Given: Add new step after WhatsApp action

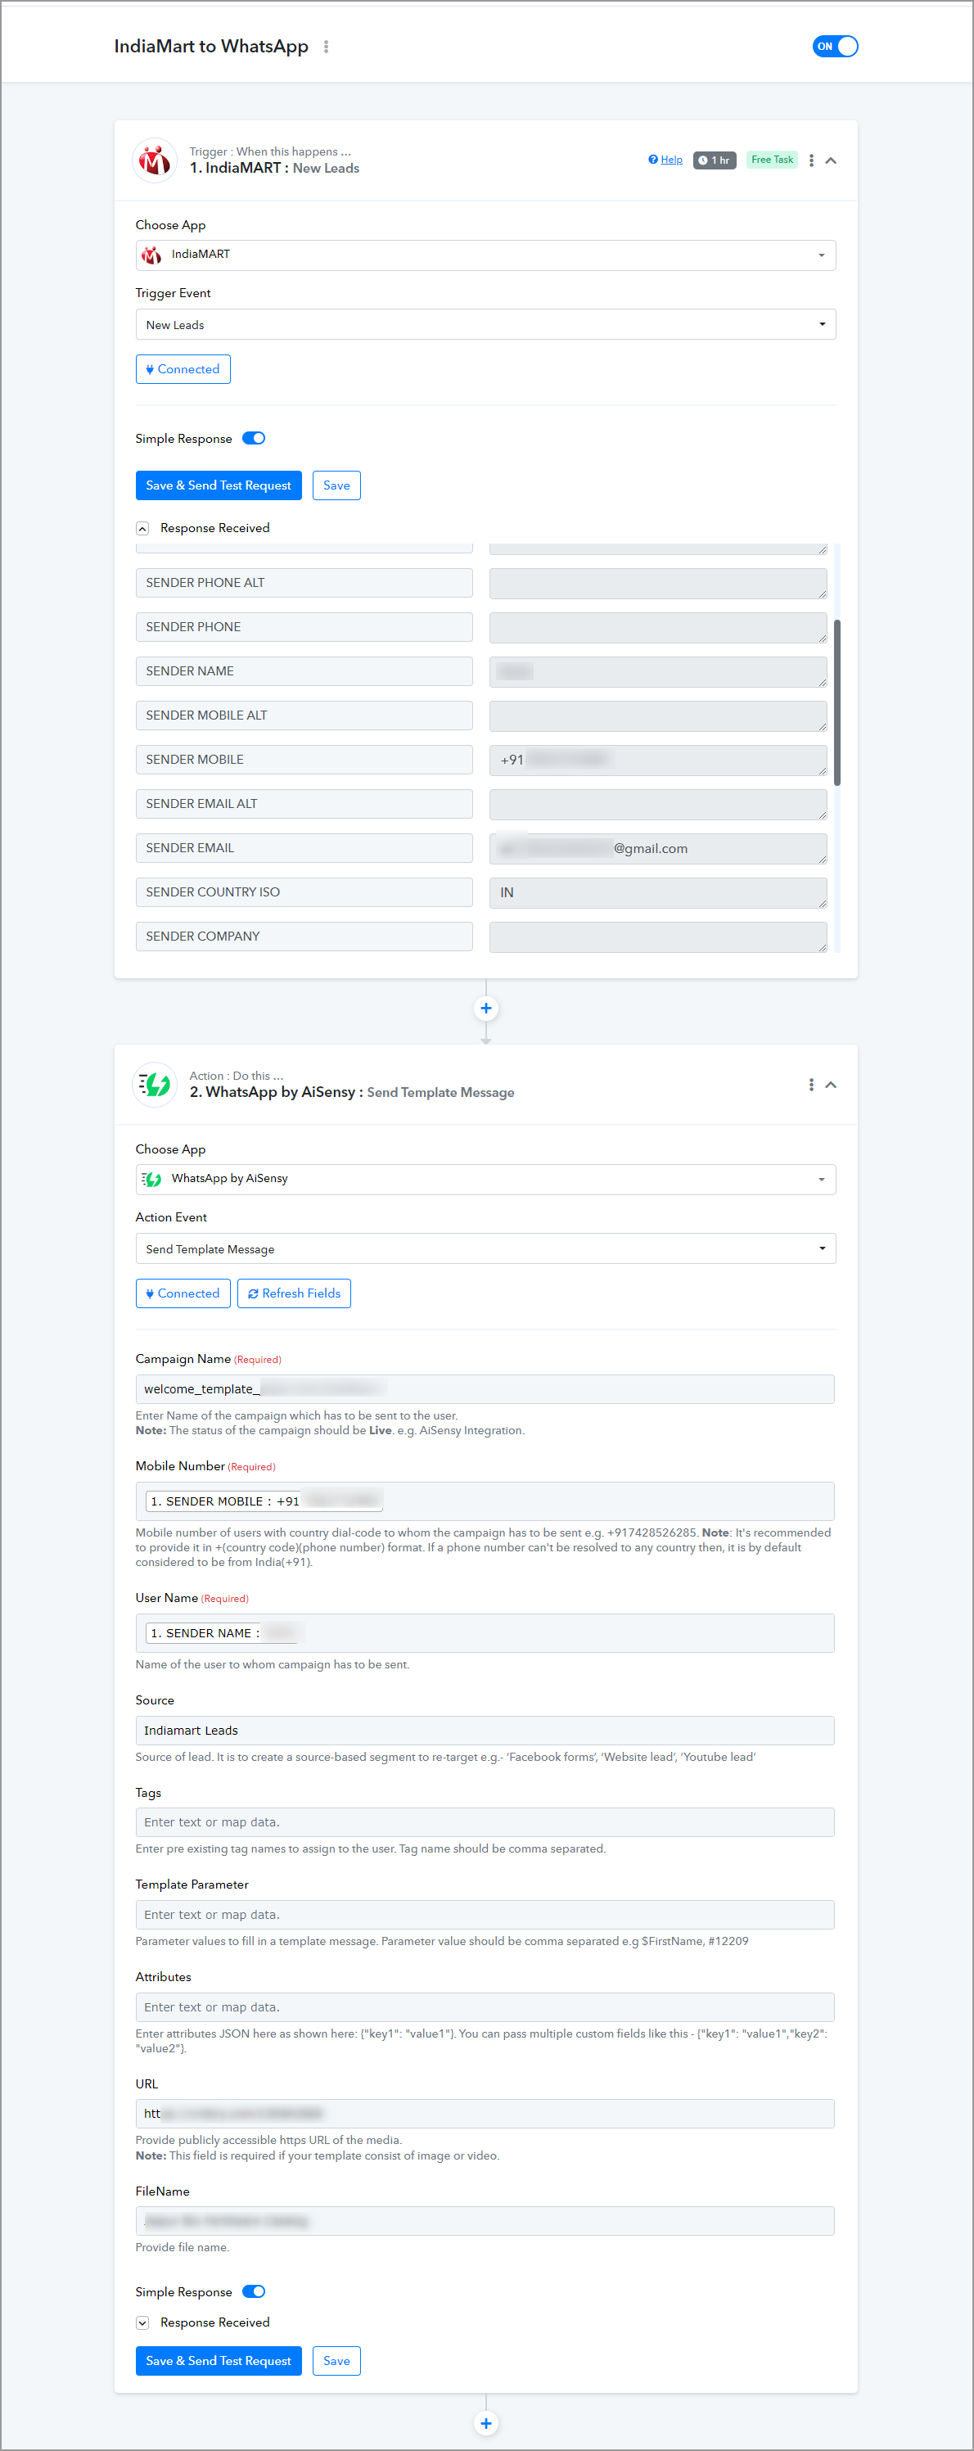Looking at the screenshot, I should pyautogui.click(x=486, y=2423).
